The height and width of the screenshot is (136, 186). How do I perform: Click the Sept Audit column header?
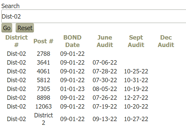pos(136,41)
